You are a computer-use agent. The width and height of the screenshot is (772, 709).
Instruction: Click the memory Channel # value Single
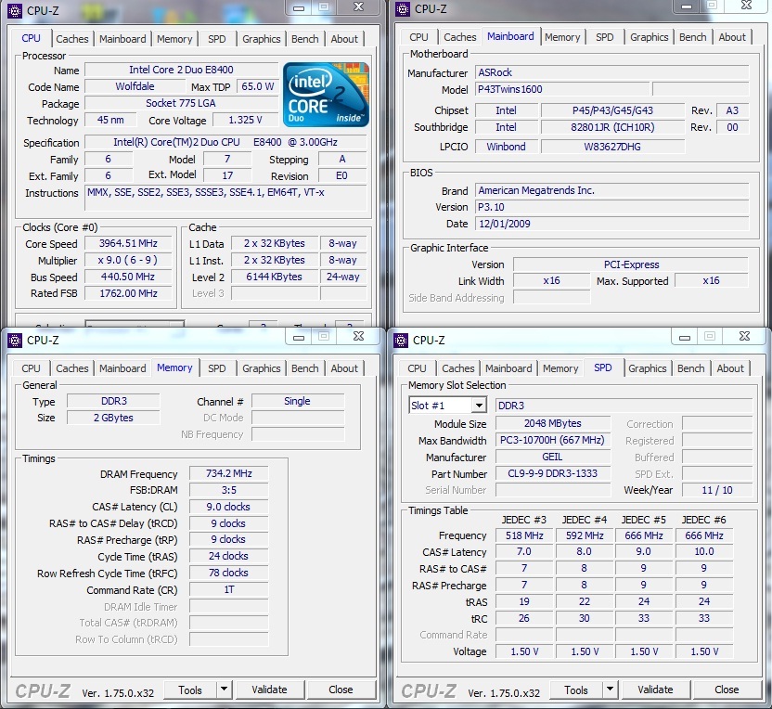pos(297,401)
